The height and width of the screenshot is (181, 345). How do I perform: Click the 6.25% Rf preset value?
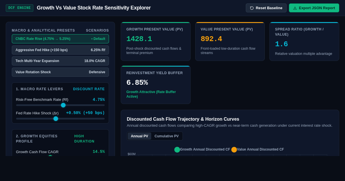[x=98, y=50]
